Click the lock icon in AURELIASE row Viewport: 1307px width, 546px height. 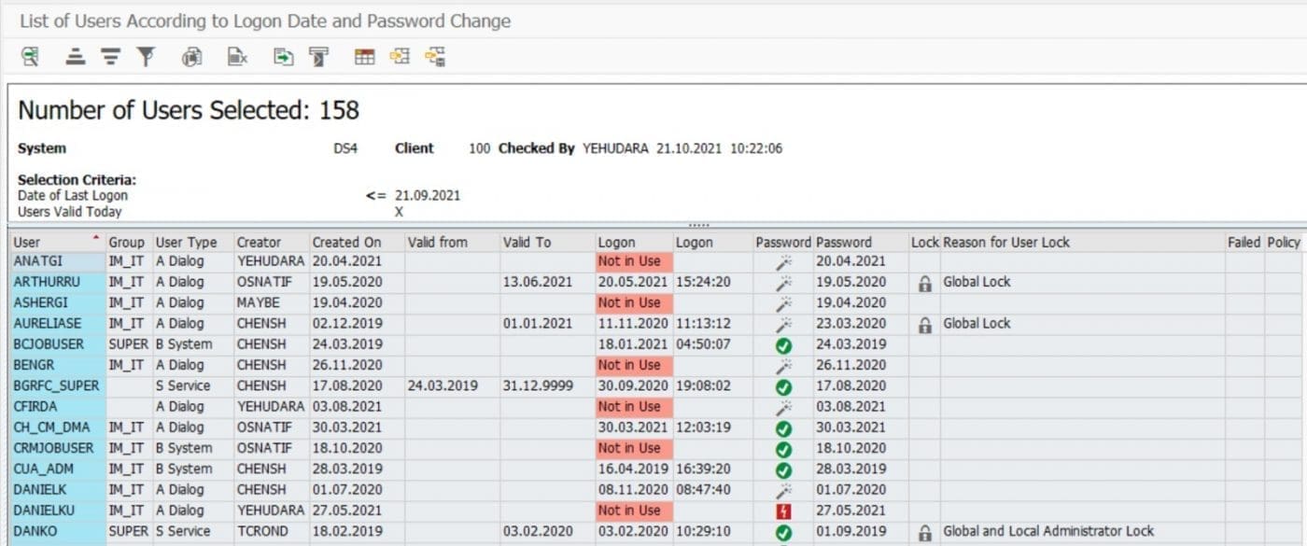coord(924,324)
